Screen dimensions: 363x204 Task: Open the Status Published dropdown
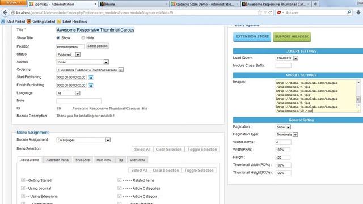(69, 54)
